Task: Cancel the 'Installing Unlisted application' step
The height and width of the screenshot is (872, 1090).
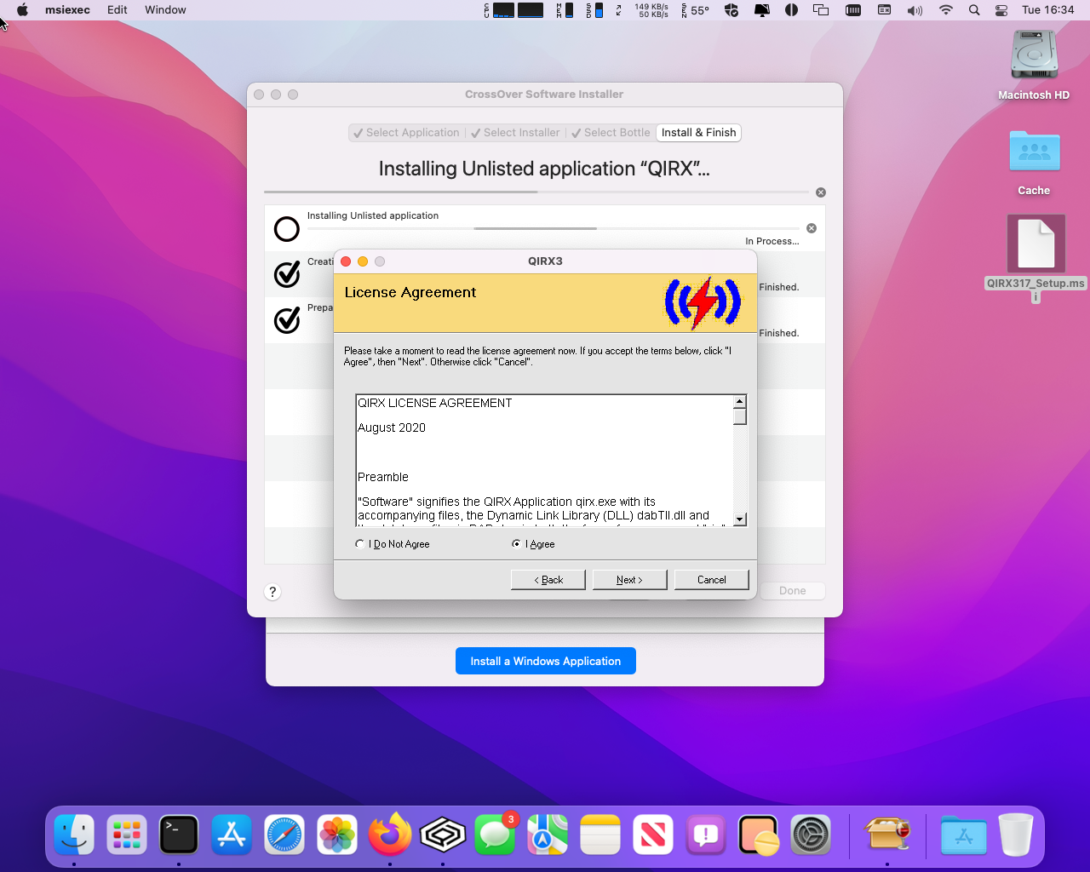Action: 812,228
